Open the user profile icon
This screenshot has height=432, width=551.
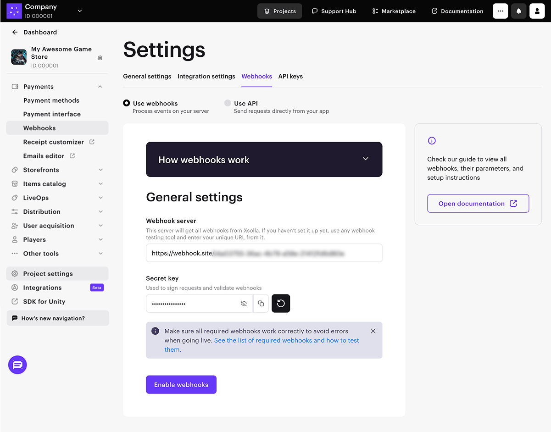(x=537, y=11)
